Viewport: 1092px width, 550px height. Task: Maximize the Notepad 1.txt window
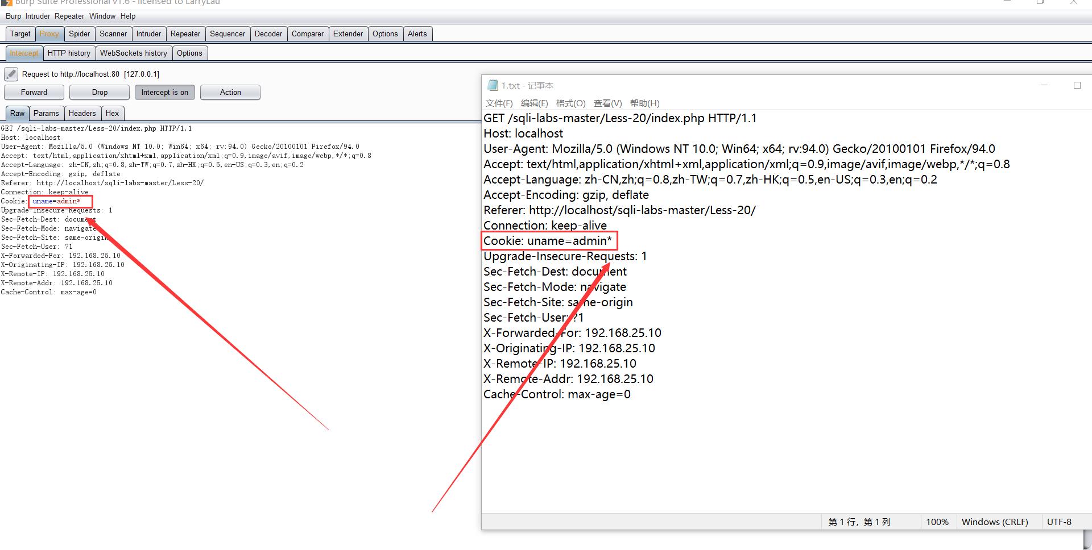(x=1077, y=85)
